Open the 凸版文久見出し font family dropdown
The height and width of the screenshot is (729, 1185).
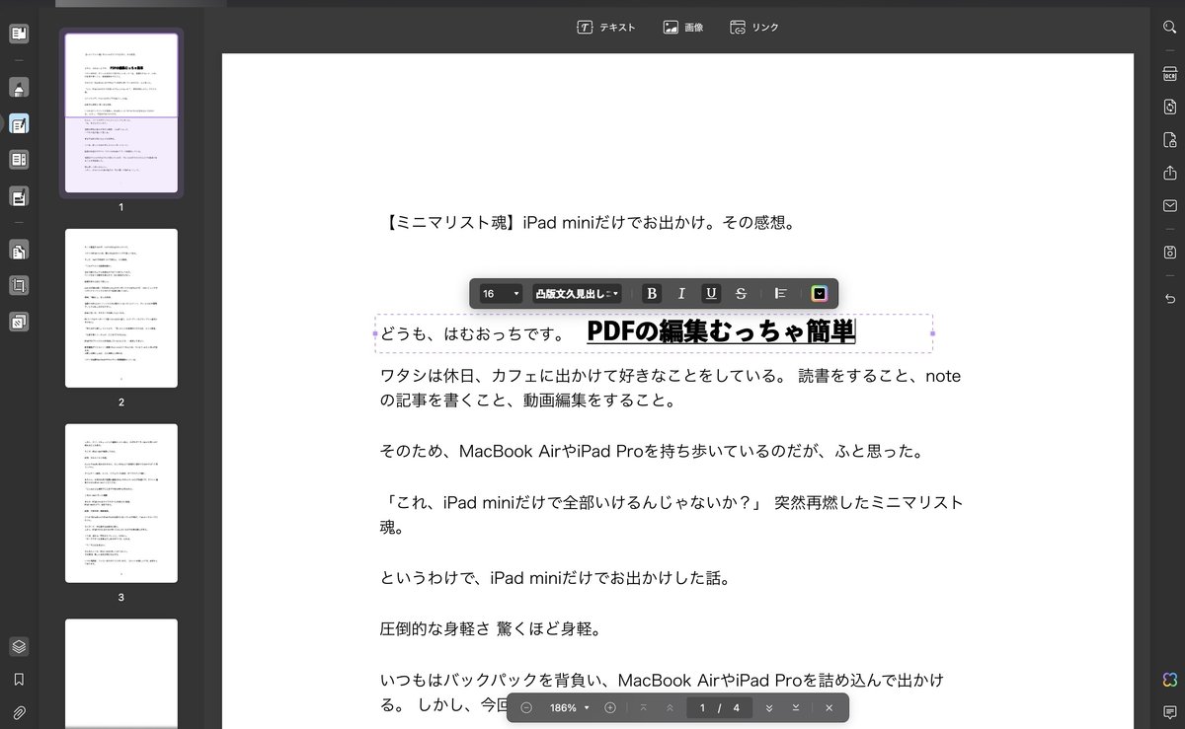click(577, 293)
